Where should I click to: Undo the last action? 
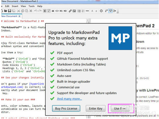(x=36, y=11)
